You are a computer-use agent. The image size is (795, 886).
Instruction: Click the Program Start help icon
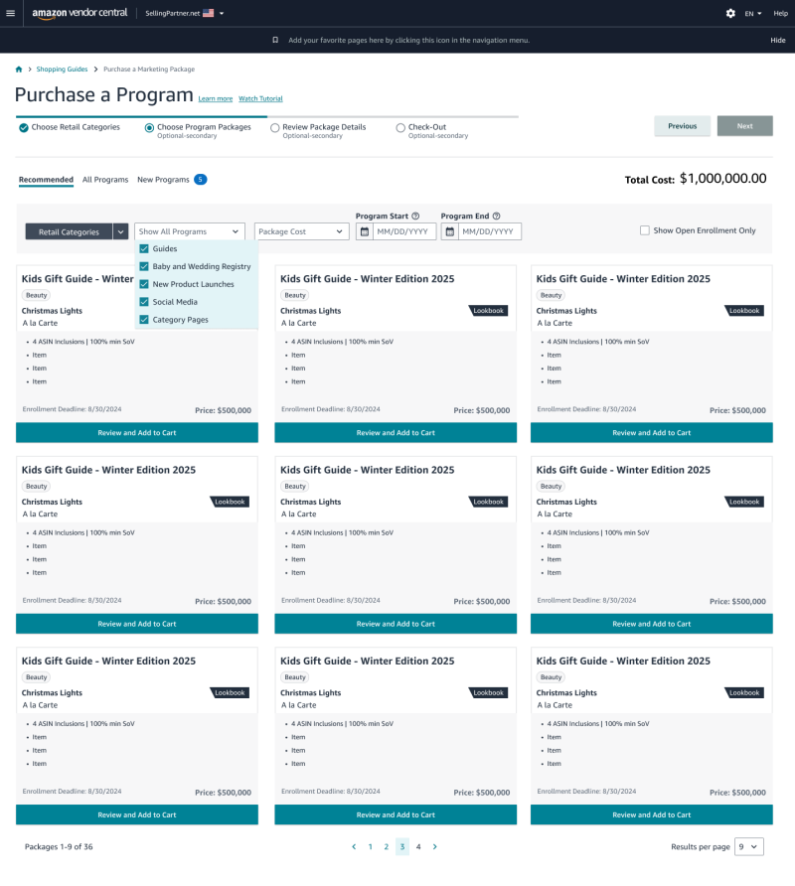pyautogui.click(x=415, y=216)
